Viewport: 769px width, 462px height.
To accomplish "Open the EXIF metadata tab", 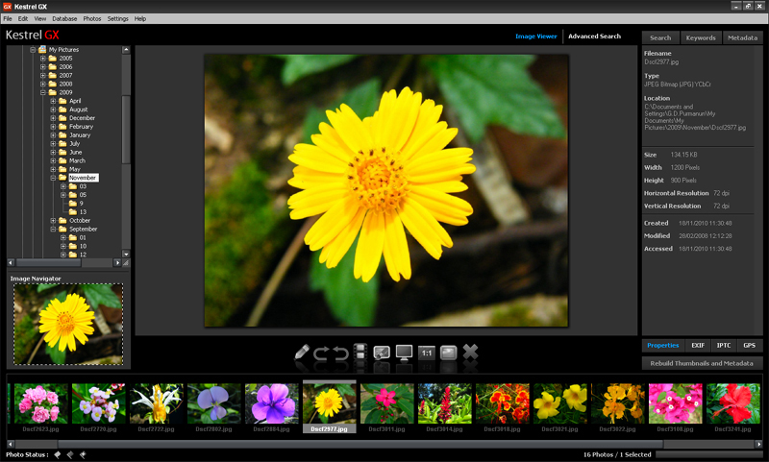I will click(697, 345).
